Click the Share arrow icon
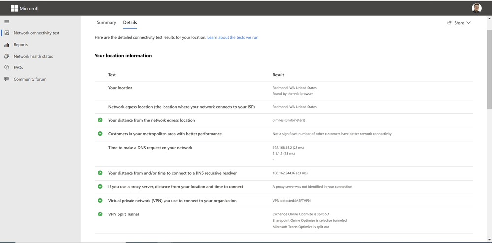 coord(449,23)
